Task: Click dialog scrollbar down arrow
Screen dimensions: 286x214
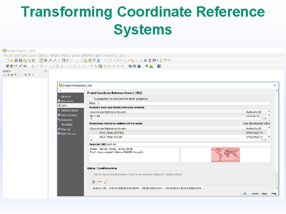Action: (x=277, y=188)
